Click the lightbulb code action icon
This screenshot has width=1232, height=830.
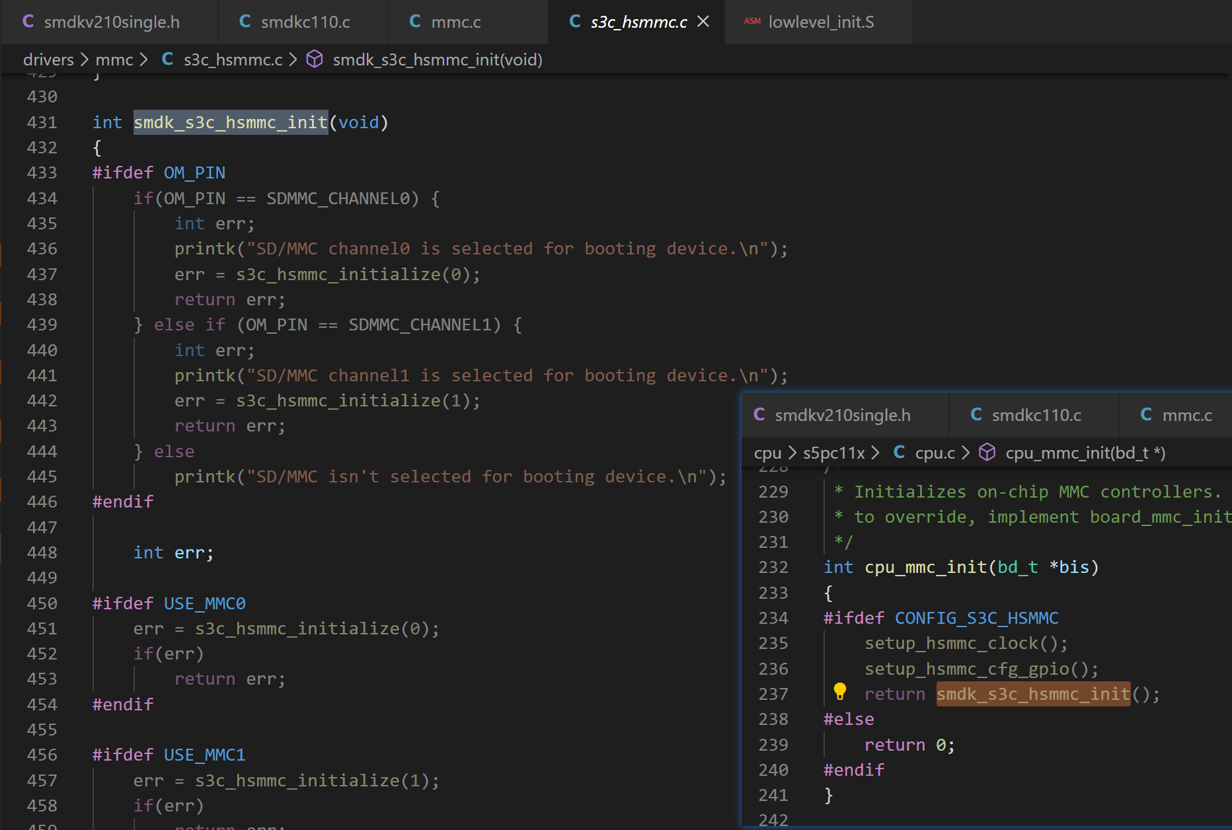pos(839,691)
